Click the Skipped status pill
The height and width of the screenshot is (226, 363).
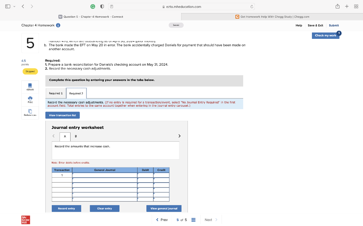30,71
